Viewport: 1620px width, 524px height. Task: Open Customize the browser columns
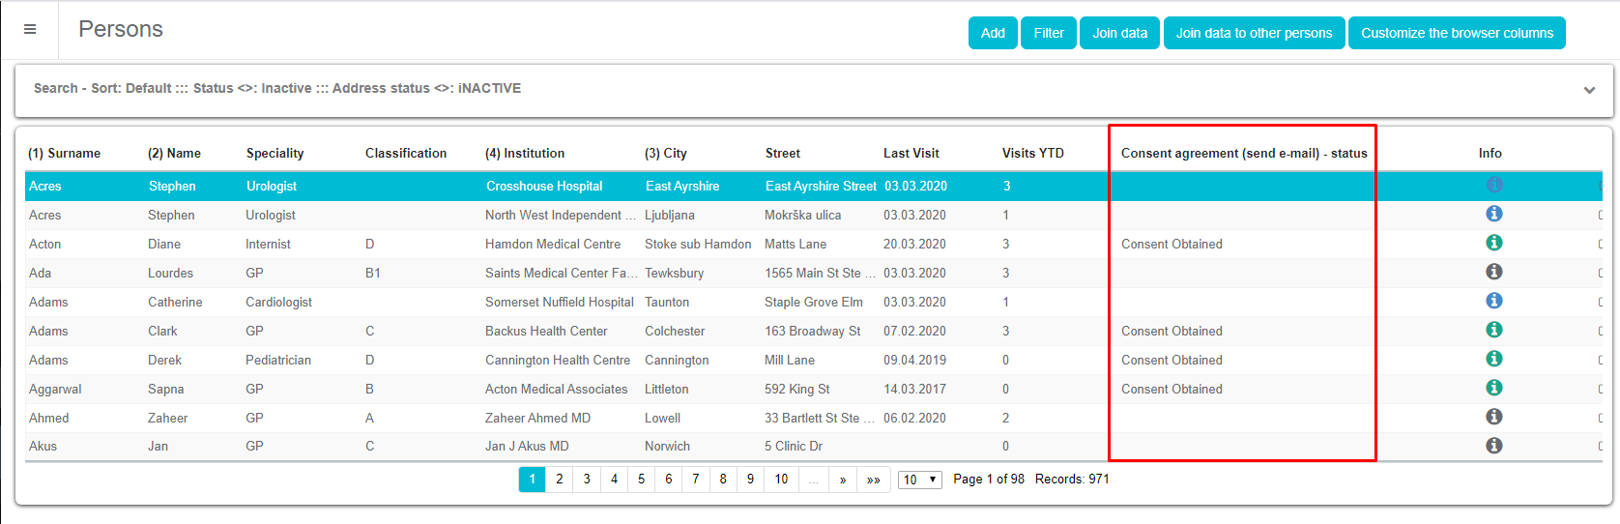tap(1456, 33)
